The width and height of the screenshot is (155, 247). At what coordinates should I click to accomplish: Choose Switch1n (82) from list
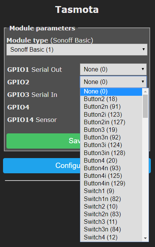pos(111,199)
